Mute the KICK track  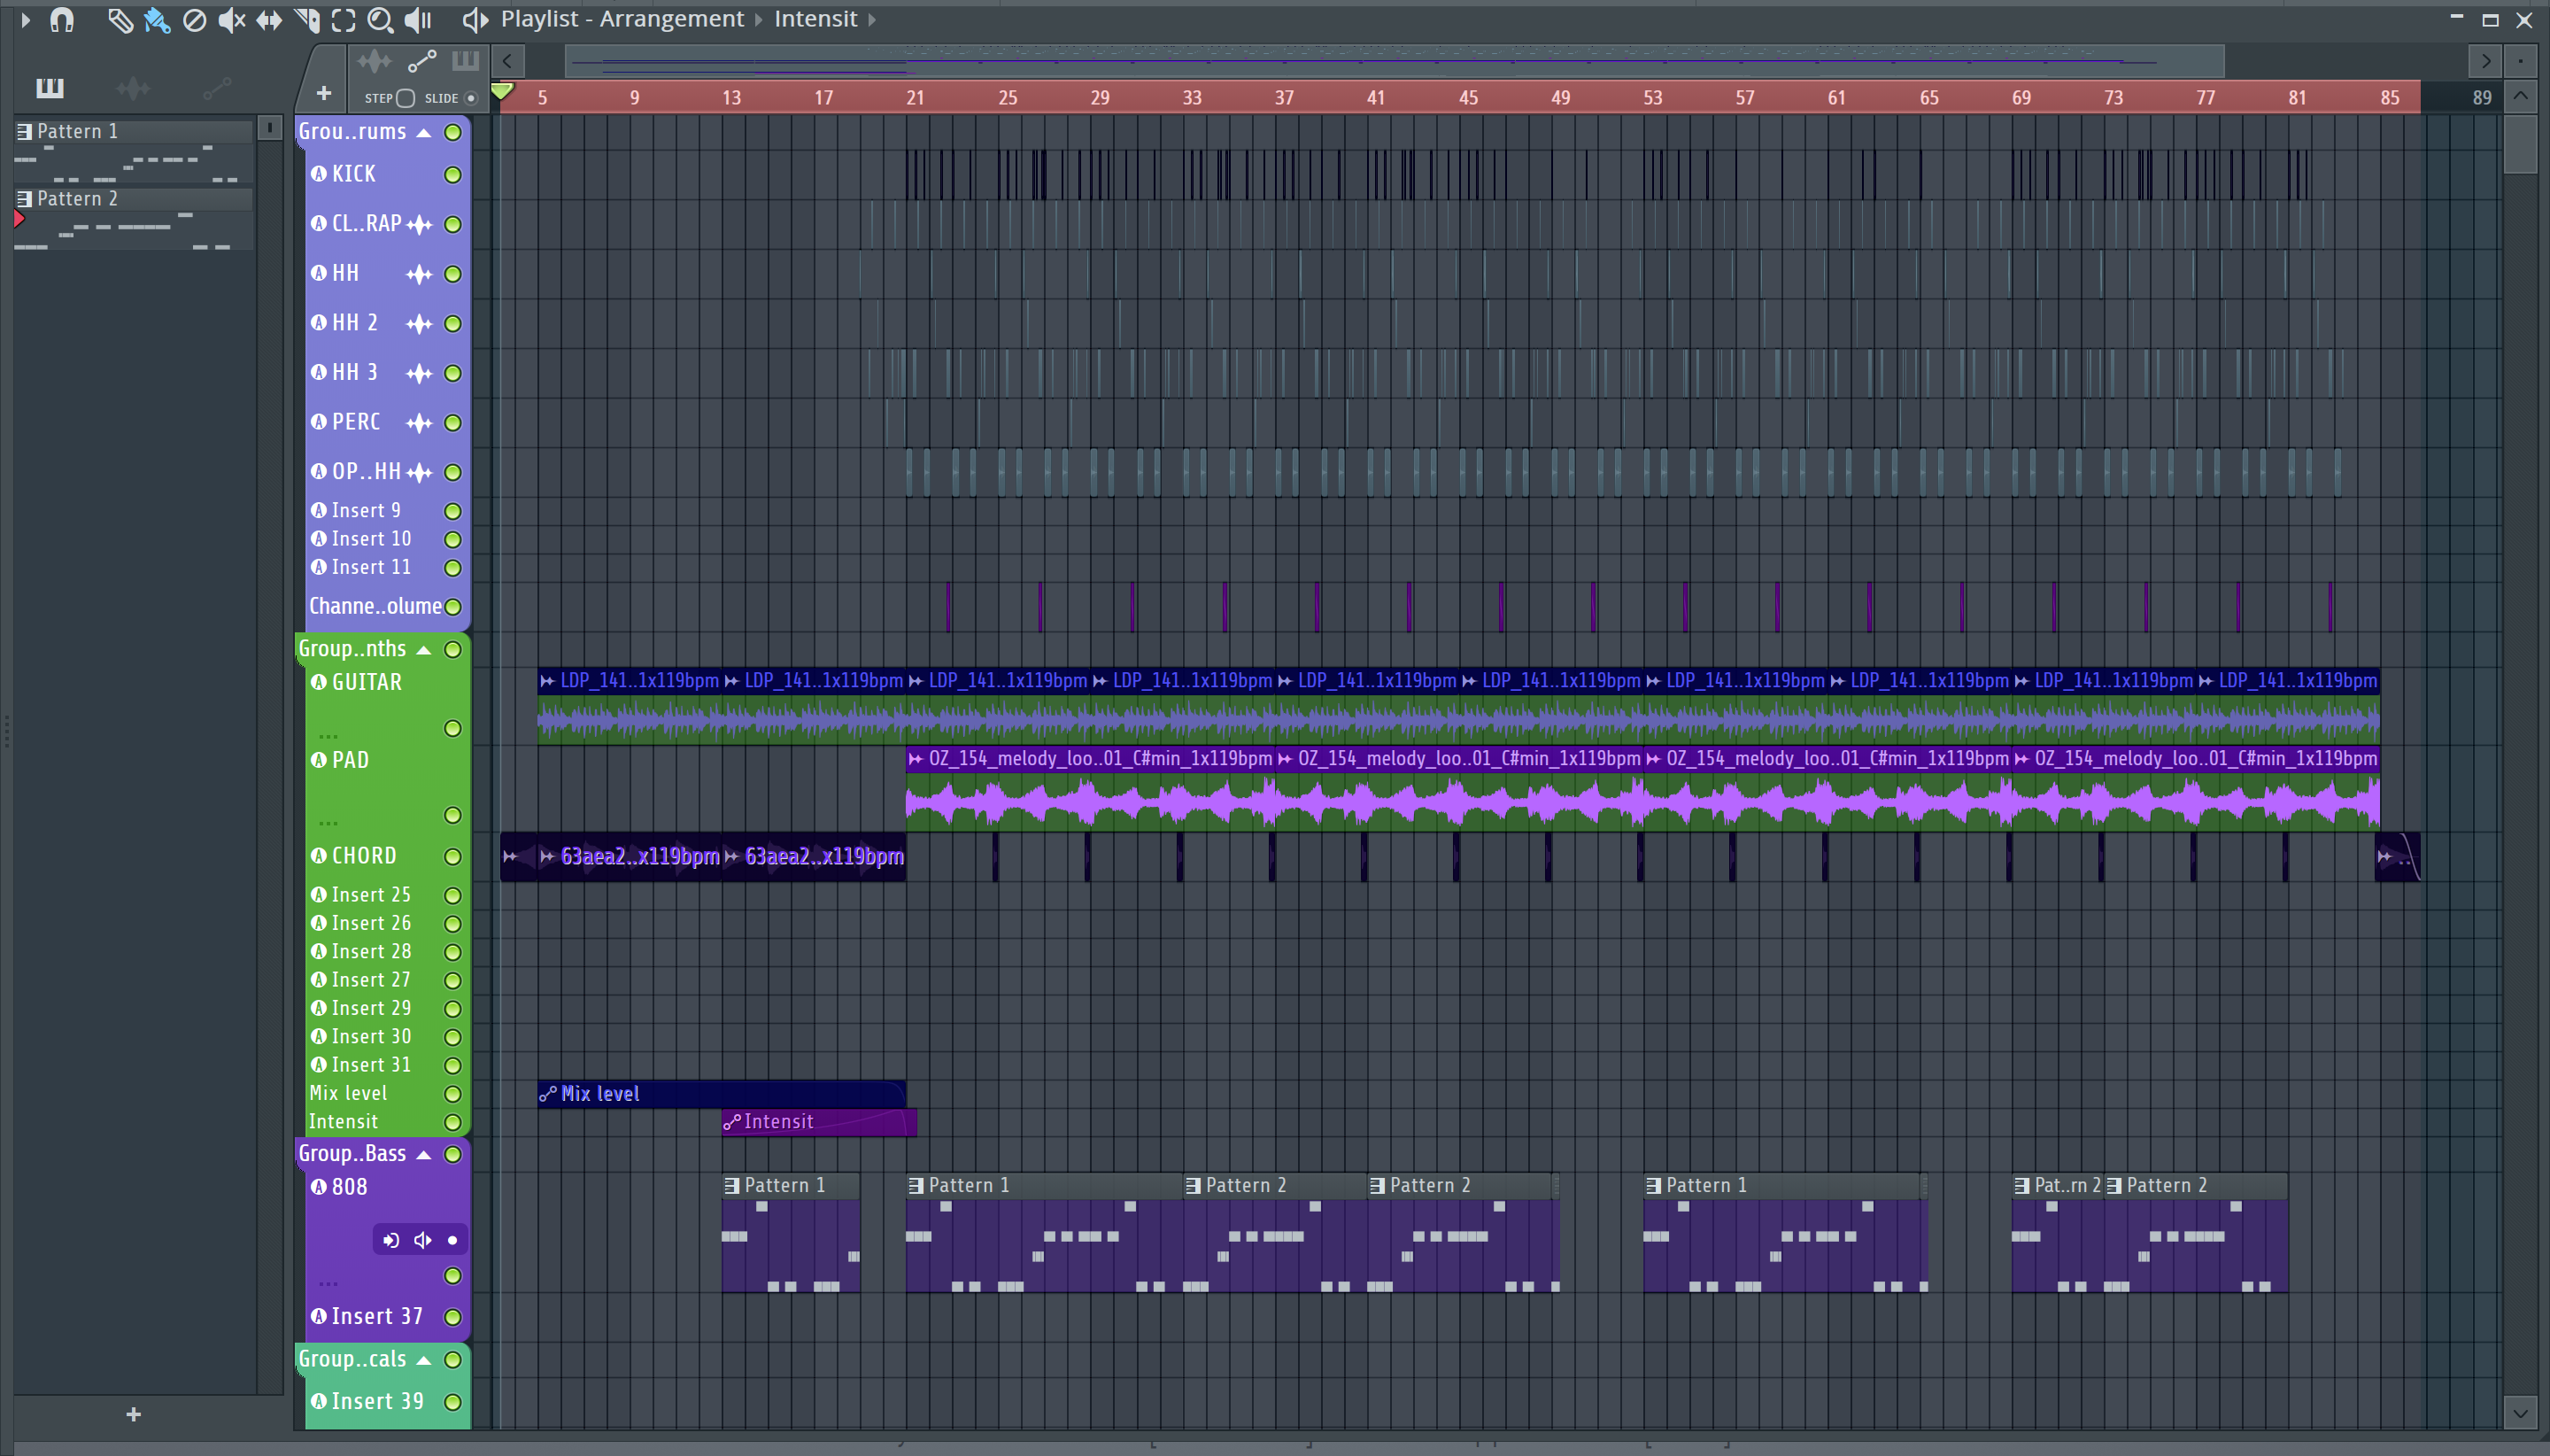(452, 175)
